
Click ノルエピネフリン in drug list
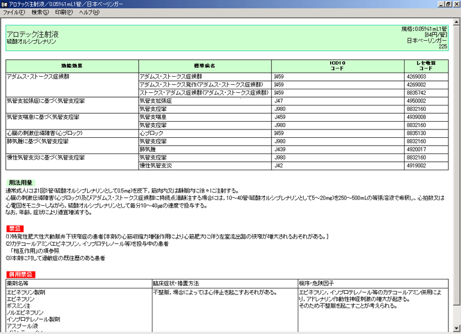[x=25, y=312]
